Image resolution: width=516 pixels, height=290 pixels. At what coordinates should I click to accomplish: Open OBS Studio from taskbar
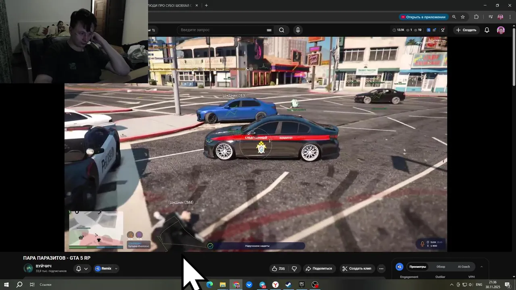click(315, 285)
